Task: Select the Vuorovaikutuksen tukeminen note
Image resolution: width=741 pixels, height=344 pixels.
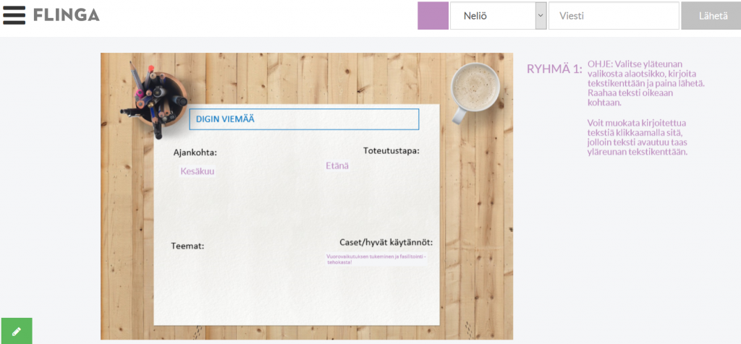Action: (376, 259)
